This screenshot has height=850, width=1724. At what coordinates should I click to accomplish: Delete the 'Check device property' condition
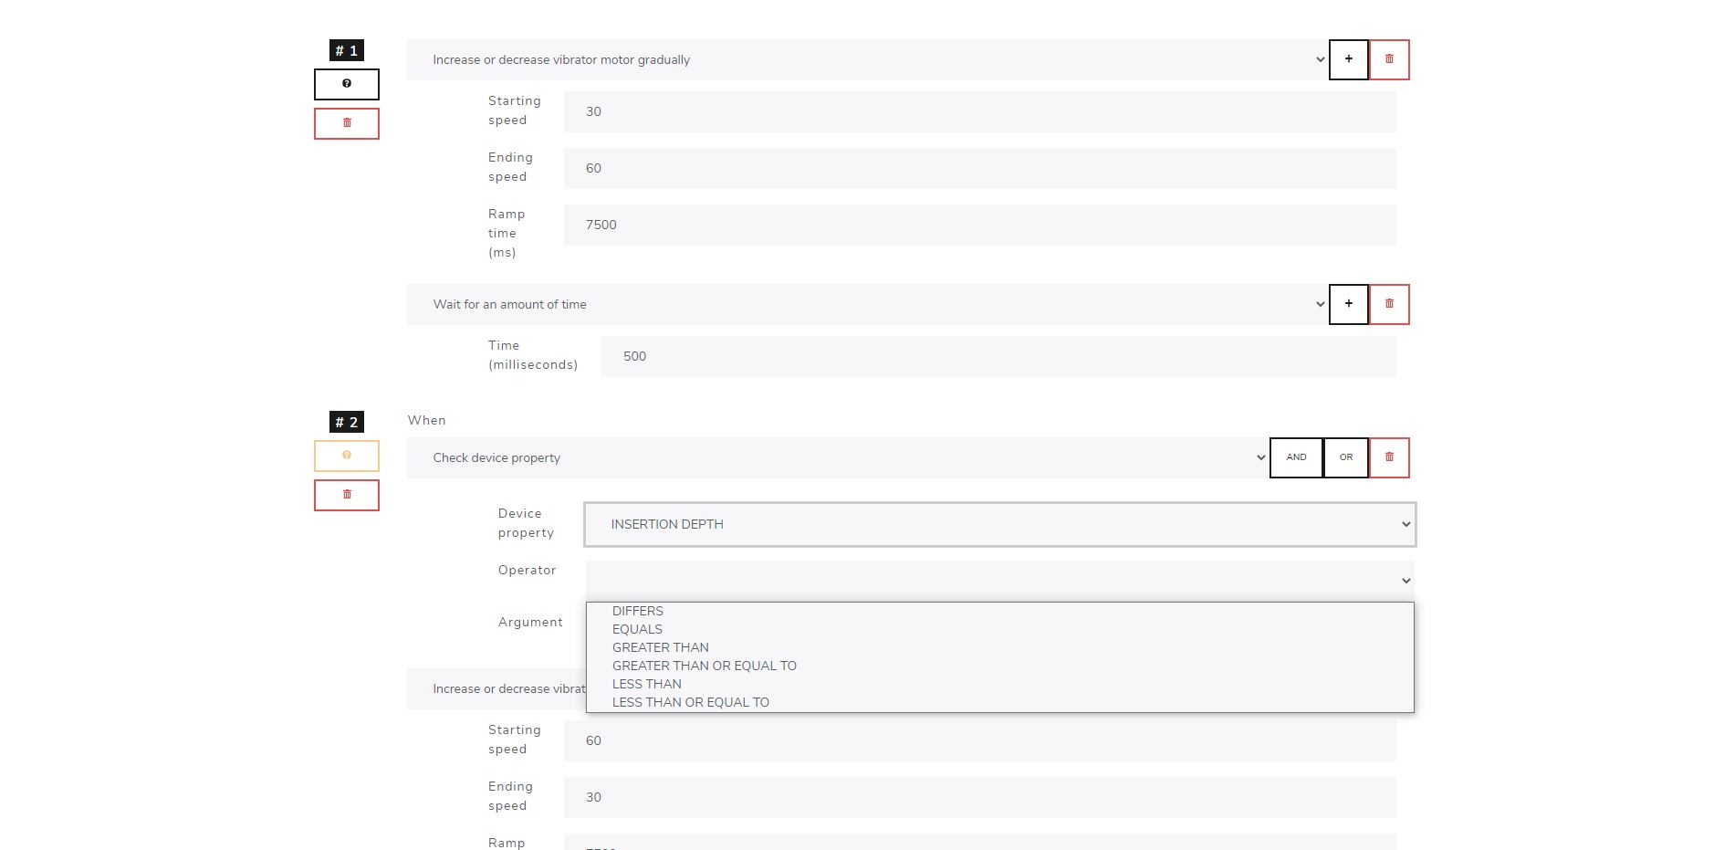[1389, 457]
